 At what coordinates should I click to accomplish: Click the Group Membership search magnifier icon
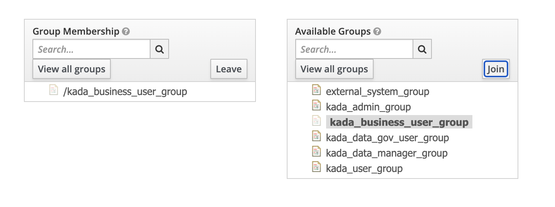(159, 49)
